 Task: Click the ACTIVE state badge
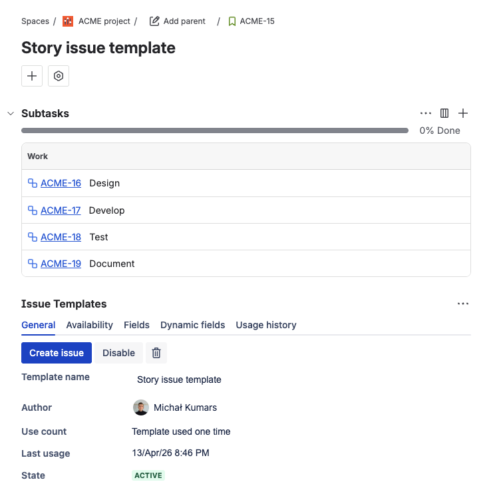148,475
